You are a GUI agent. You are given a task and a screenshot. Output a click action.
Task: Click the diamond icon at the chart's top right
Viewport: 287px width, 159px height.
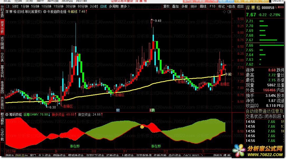coord(224,12)
